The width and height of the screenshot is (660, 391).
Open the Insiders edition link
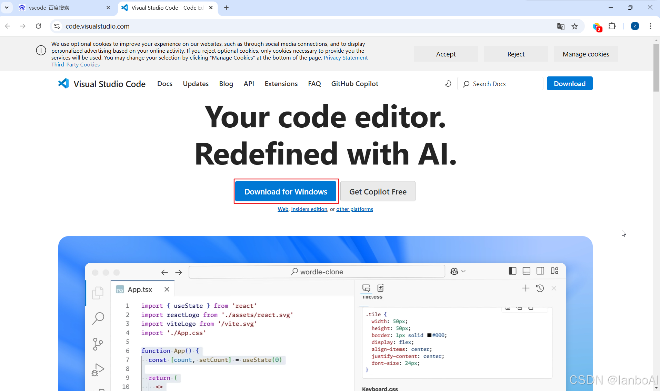pos(309,209)
